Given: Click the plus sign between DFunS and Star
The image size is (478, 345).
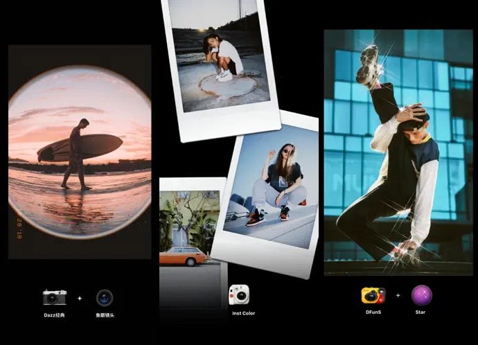Looking at the screenshot, I should coord(398,296).
